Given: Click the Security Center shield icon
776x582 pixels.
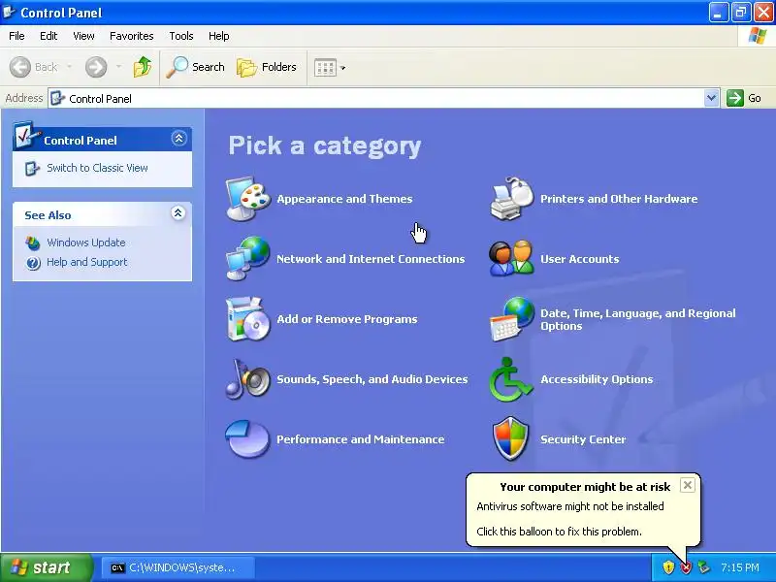Looking at the screenshot, I should point(511,438).
